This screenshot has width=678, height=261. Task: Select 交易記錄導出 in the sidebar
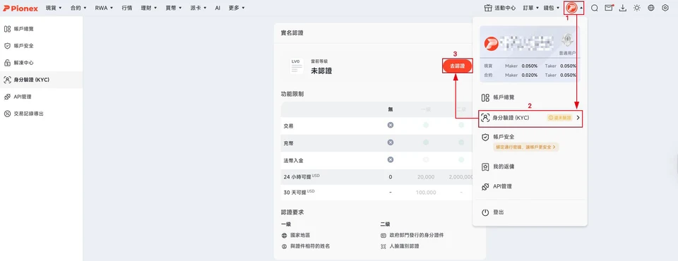28,114
